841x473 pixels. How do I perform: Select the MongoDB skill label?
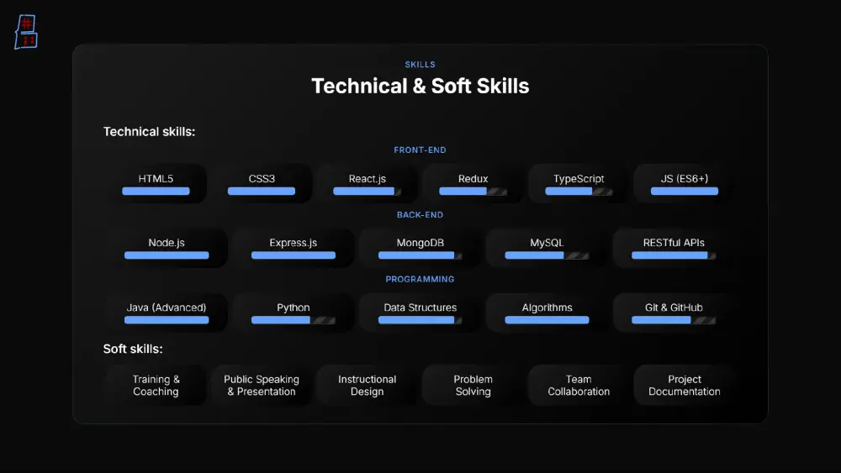420,243
